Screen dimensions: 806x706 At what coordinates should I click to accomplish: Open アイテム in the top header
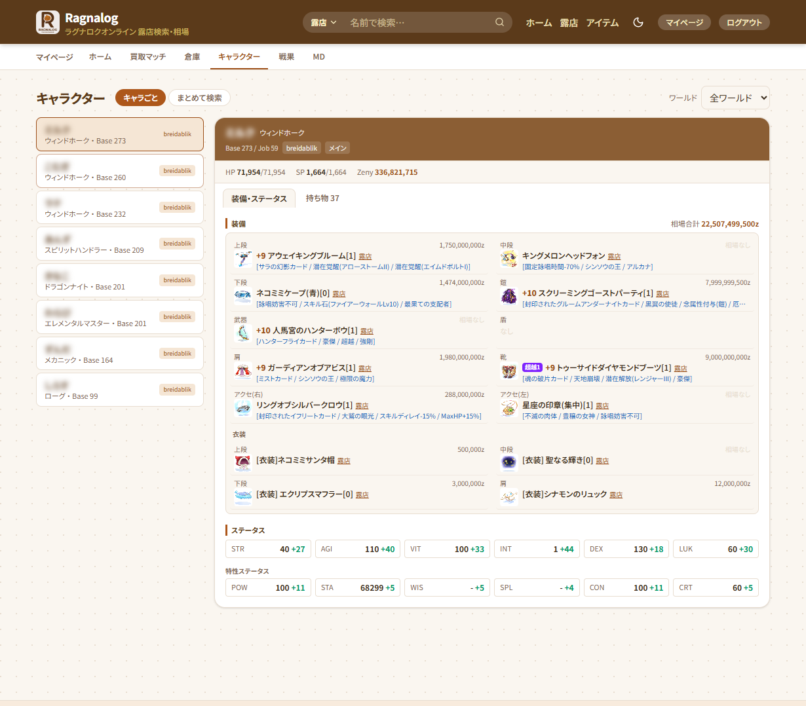pyautogui.click(x=602, y=22)
